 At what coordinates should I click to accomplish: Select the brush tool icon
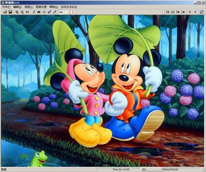coord(55,12)
